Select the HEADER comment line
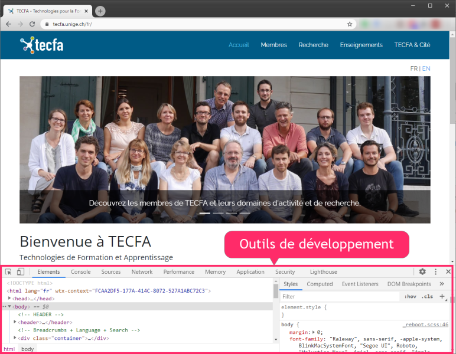This screenshot has width=456, height=354. pyautogui.click(x=41, y=314)
